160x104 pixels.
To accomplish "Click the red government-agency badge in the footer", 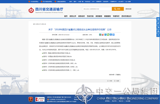I will click(31, 99).
